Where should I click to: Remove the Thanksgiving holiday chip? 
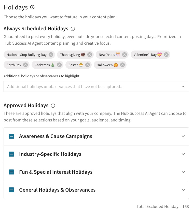90,55
